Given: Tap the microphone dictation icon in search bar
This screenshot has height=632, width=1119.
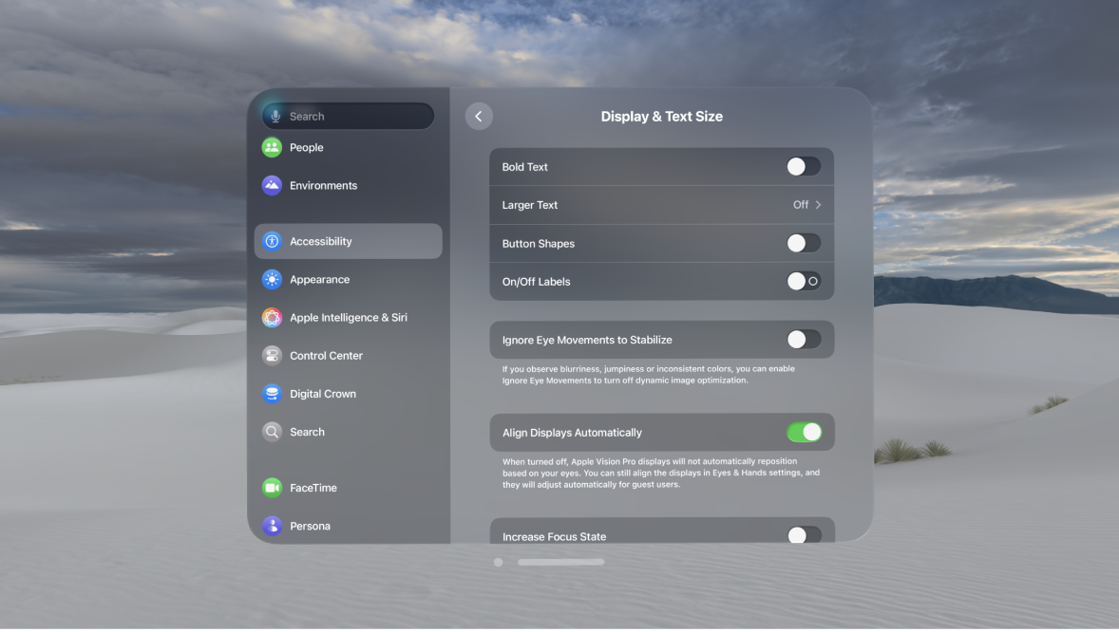Looking at the screenshot, I should pyautogui.click(x=275, y=117).
